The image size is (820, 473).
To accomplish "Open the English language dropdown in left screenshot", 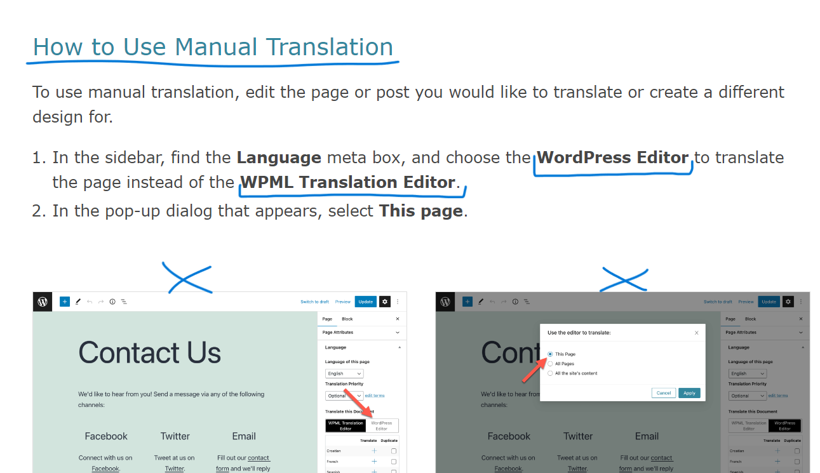I will 344,374.
